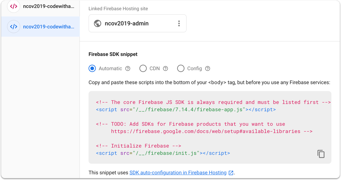
Task: Select the highlighted blue ncov2019-codewitha app entry
Action: [40, 27]
